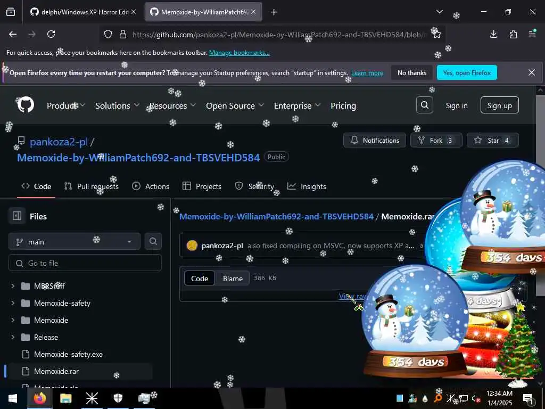Click pankoza2-pl avatar in commit row
This screenshot has width=545, height=409.
click(192, 246)
